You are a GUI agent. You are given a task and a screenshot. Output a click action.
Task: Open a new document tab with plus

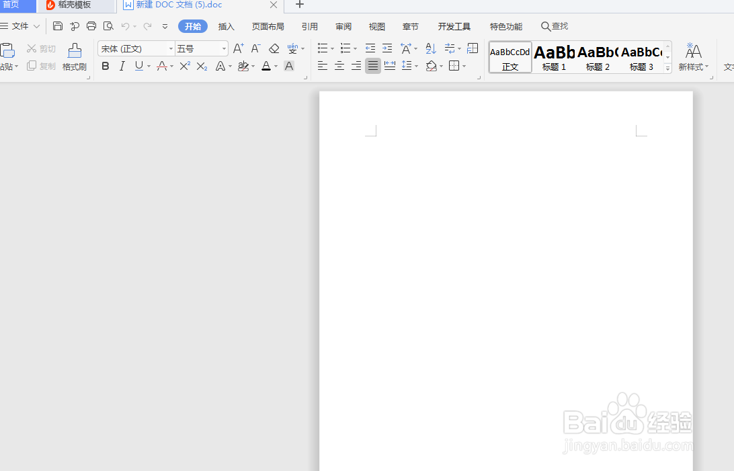pos(300,5)
